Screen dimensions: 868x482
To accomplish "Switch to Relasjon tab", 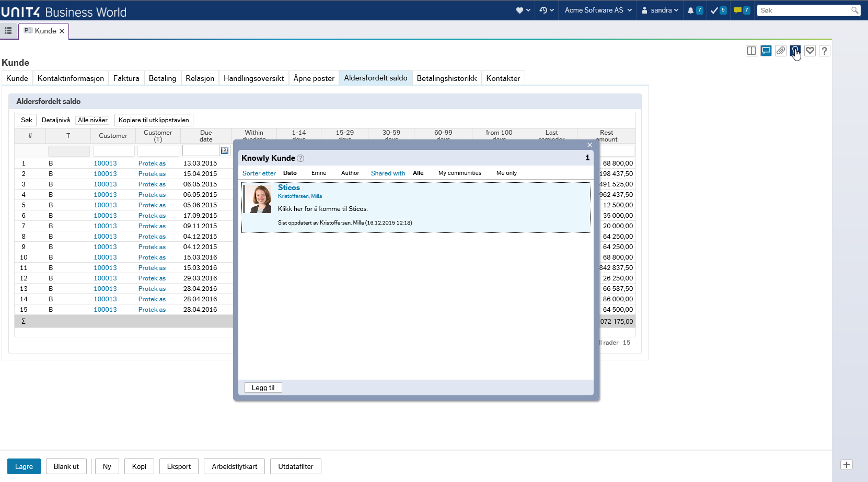I will 200,78.
